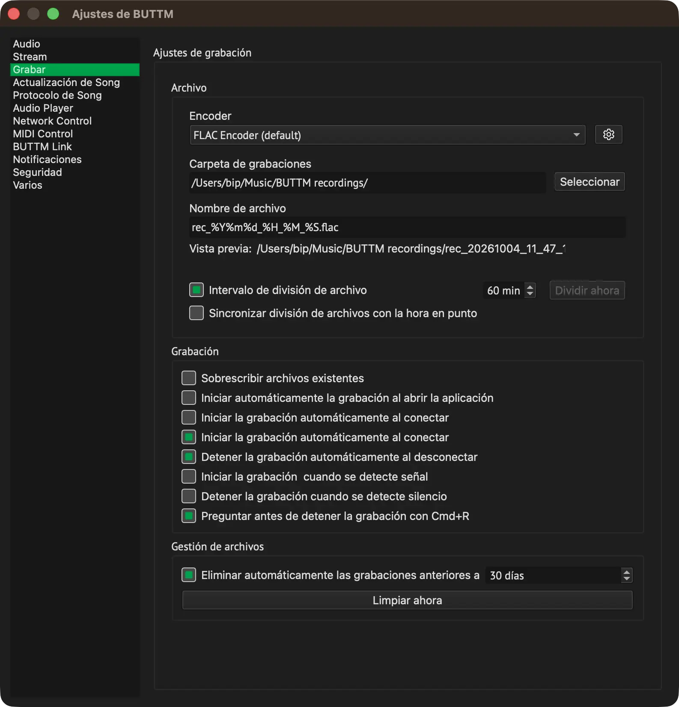Screen dimensions: 679x707
Task: Click the Limpiar ahora button
Action: pyautogui.click(x=407, y=600)
